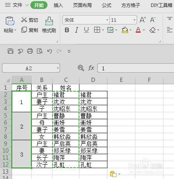
Task: Open clipboard group dialog launcher
Action: click(x=57, y=41)
